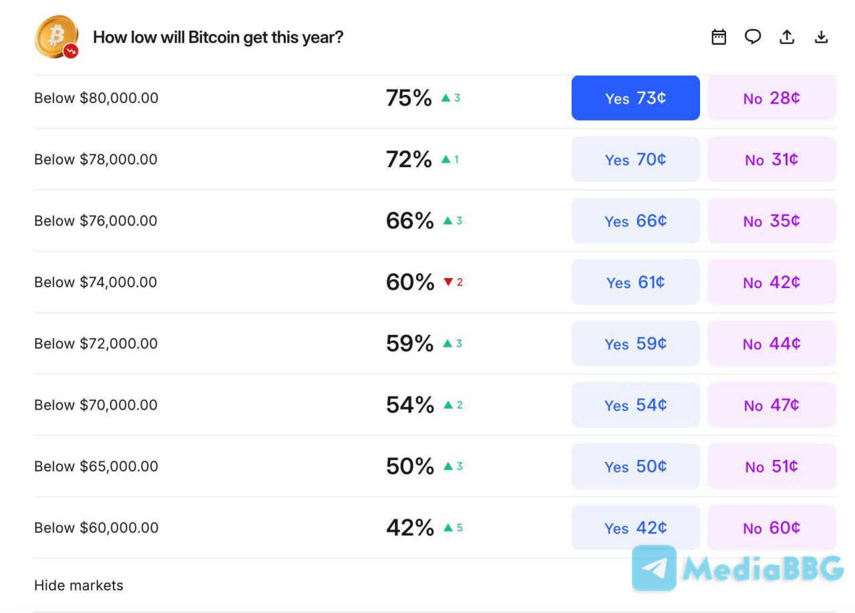Viewport: 855px width, 613px height.
Task: Pick Yes 61¢ for Below $74,000
Action: pos(635,283)
